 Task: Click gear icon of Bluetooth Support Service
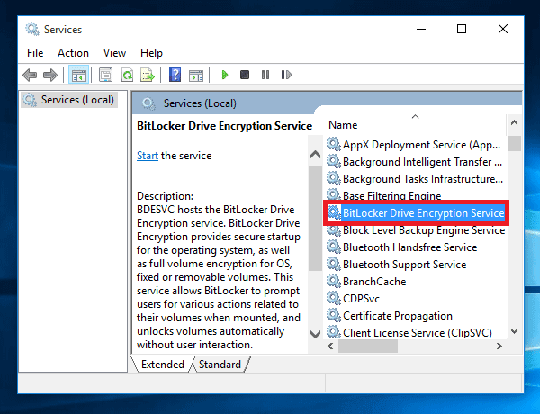[333, 264]
